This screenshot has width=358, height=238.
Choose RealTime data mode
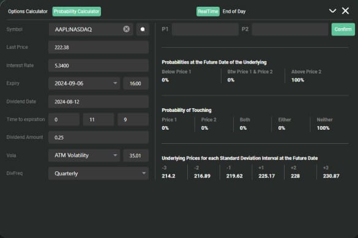pyautogui.click(x=208, y=12)
